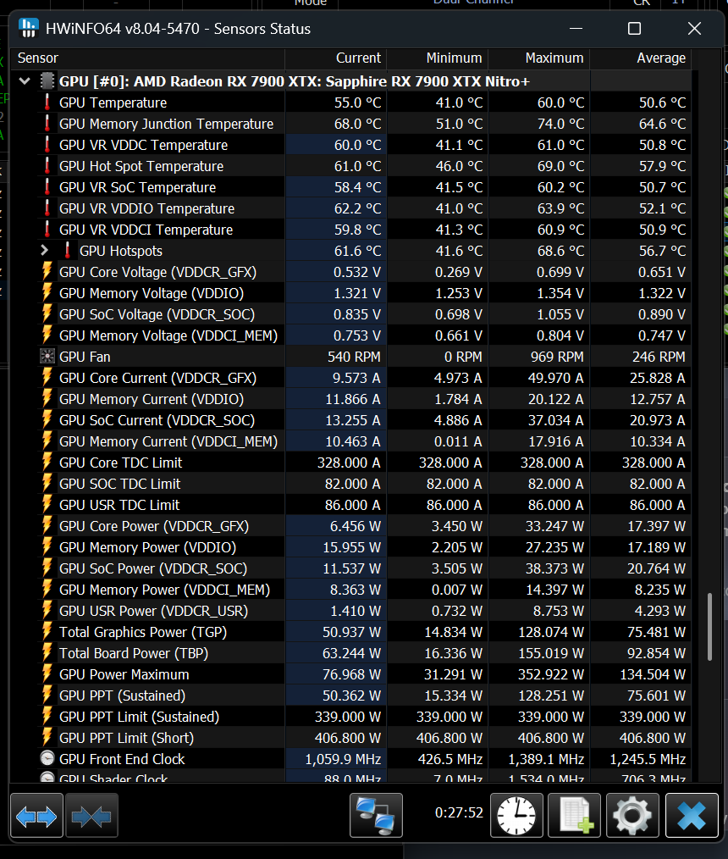Click clock icon beside GPU Front End Clock
The height and width of the screenshot is (859, 728).
pyautogui.click(x=47, y=759)
